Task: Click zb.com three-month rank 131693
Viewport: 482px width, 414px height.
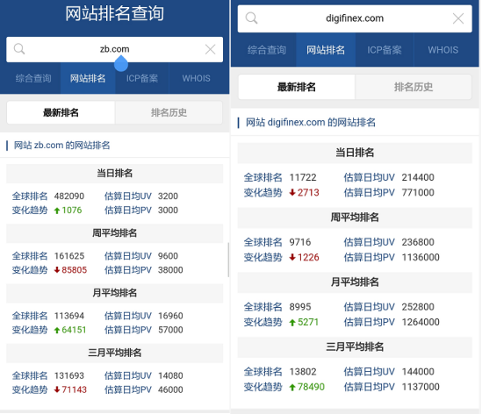Action: click(x=69, y=375)
